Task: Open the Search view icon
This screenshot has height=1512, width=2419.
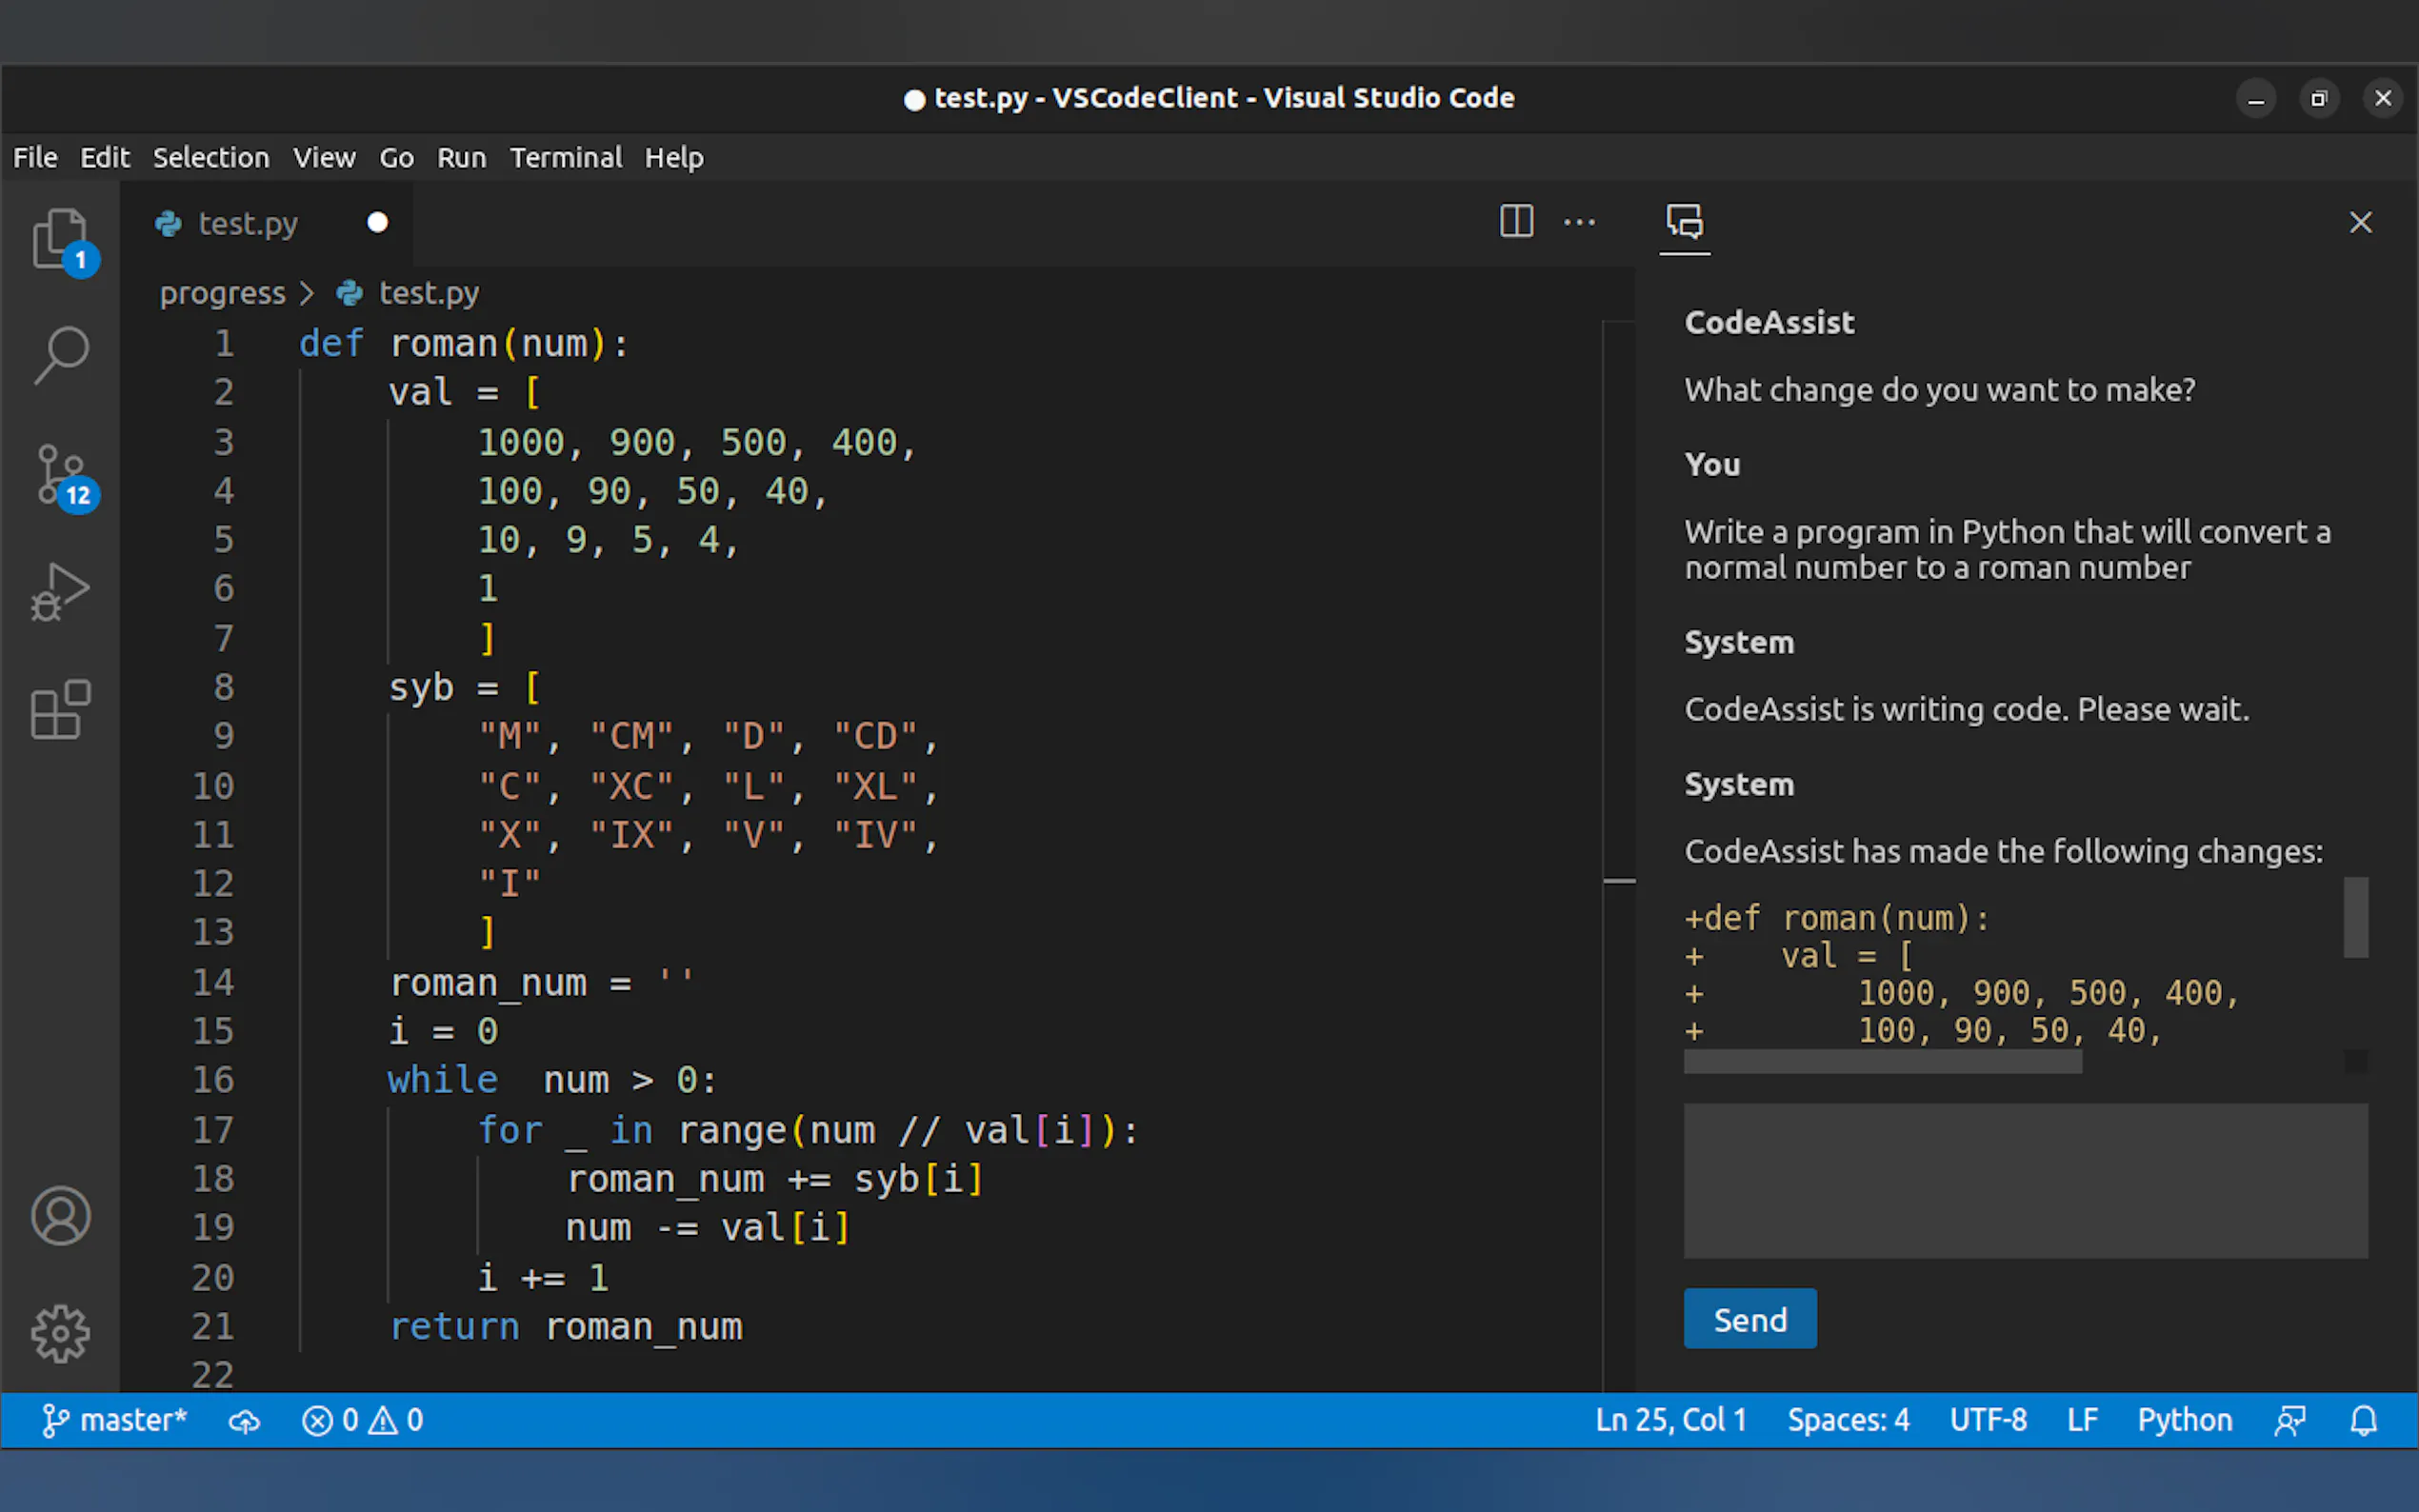Action: tap(61, 355)
